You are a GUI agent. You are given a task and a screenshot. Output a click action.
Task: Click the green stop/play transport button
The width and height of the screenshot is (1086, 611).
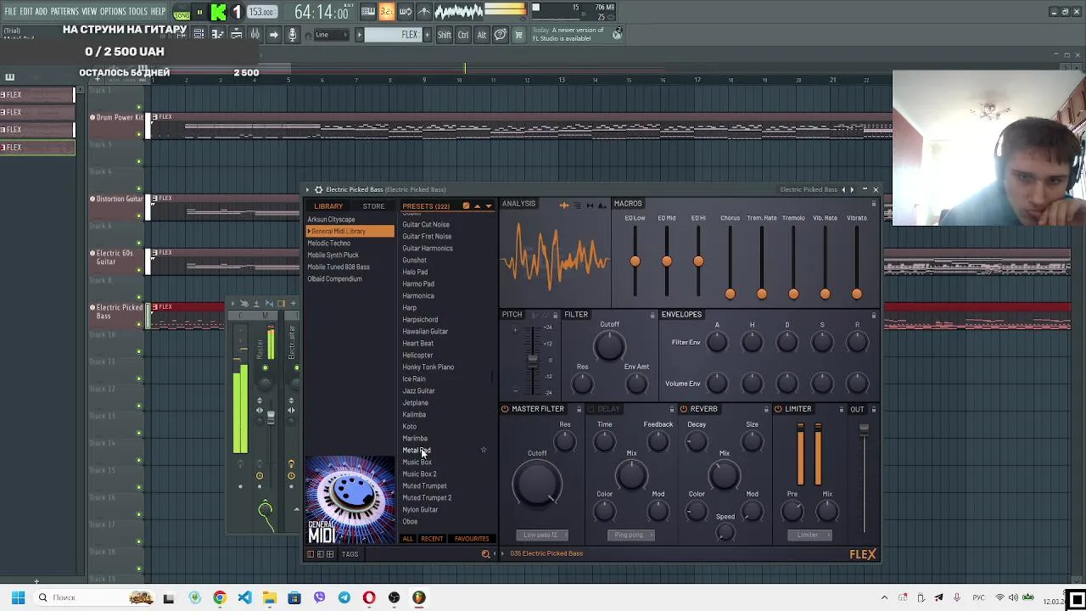click(218, 12)
